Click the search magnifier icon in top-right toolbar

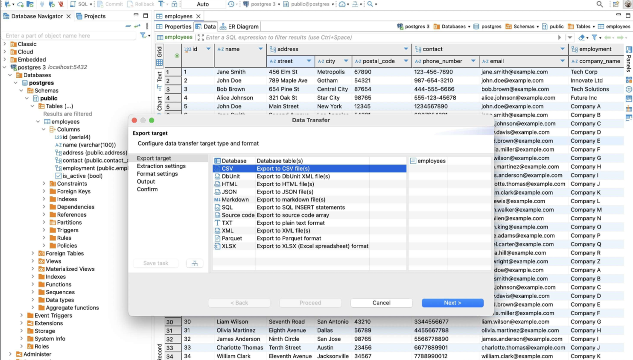click(599, 4)
